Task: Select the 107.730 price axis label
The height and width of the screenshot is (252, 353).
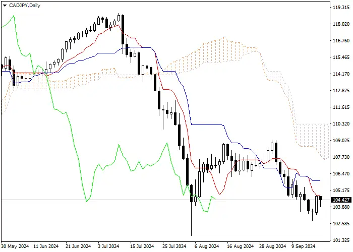Action: pyautogui.click(x=341, y=157)
